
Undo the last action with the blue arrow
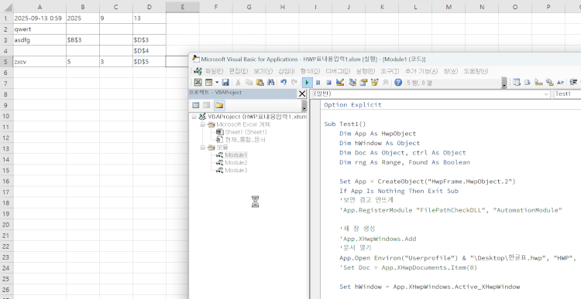pos(284,82)
